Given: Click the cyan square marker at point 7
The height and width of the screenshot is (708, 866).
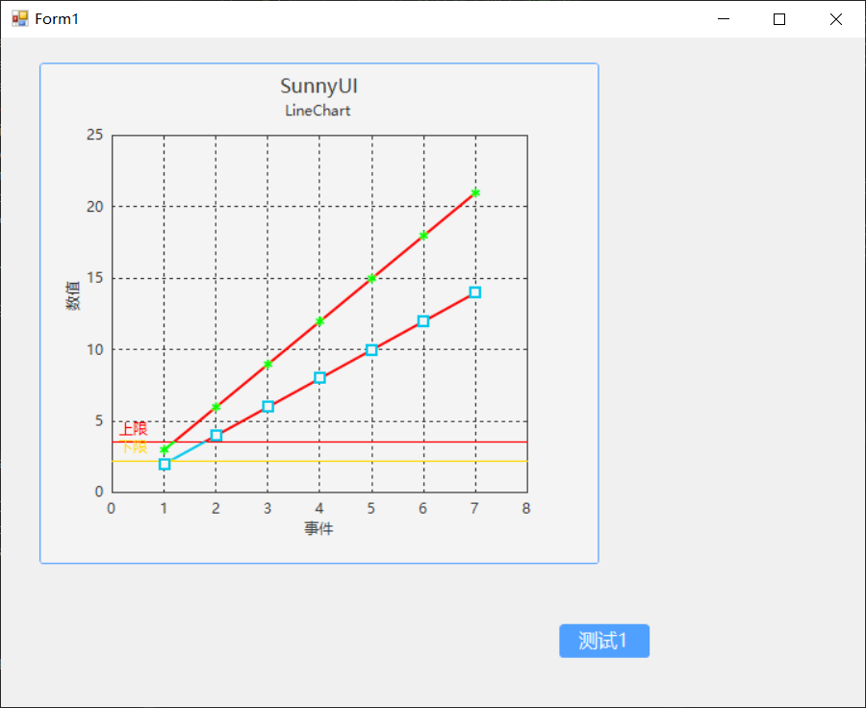Looking at the screenshot, I should point(473,291).
